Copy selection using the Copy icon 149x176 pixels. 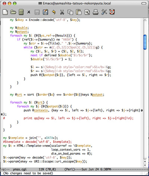[70, 12]
